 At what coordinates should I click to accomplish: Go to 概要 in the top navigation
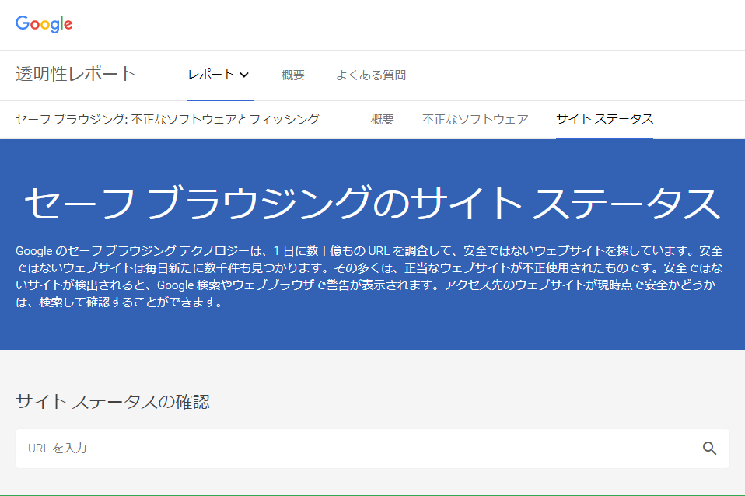[x=292, y=75]
